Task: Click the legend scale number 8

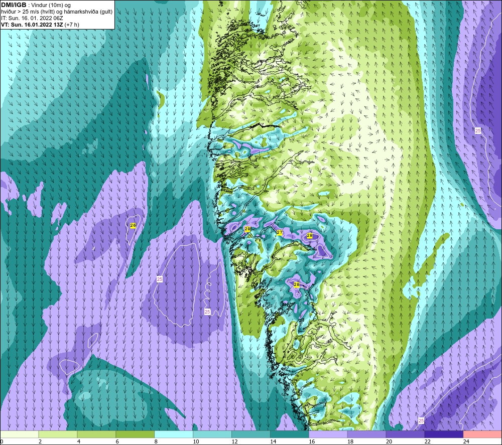Action: pyautogui.click(x=156, y=441)
